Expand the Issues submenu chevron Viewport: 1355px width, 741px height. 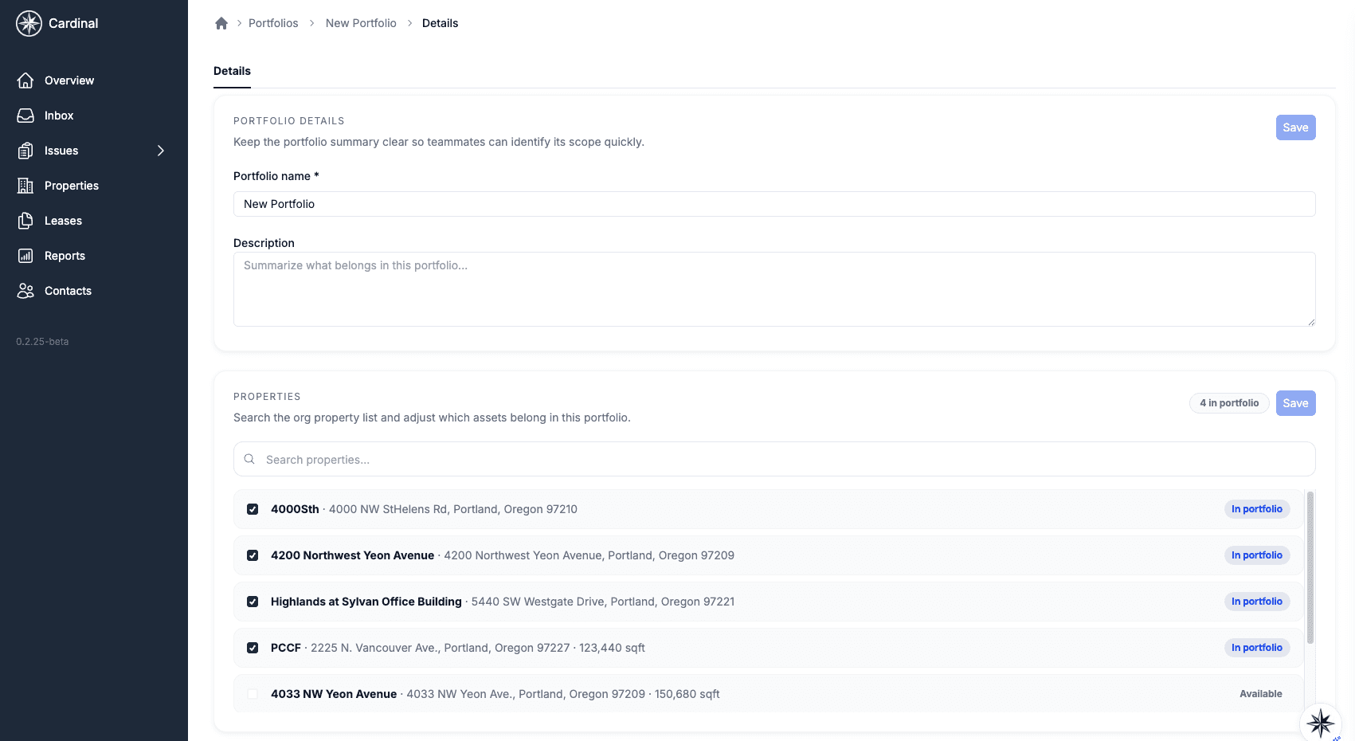click(161, 151)
